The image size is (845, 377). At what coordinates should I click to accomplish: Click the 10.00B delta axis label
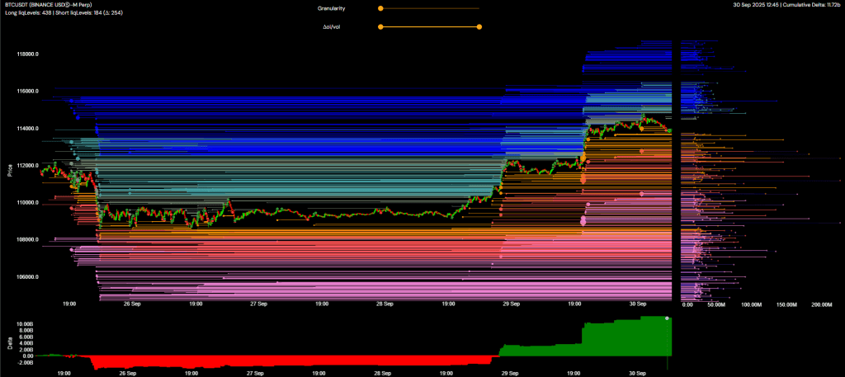pos(26,323)
